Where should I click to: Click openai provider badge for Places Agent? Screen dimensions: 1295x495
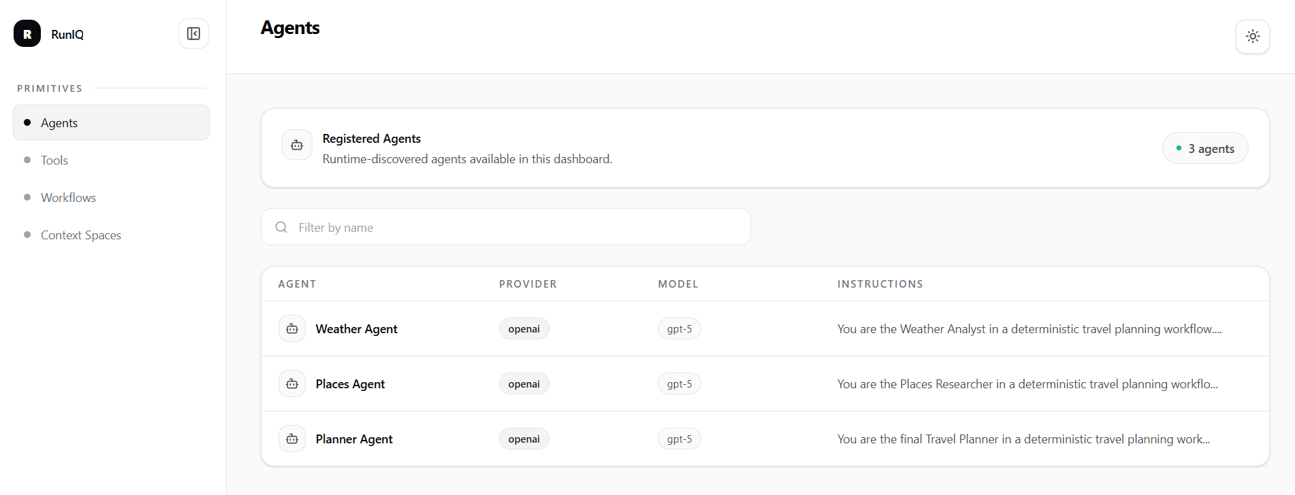(524, 383)
